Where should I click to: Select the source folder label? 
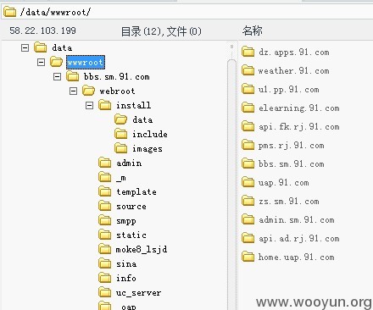131,207
